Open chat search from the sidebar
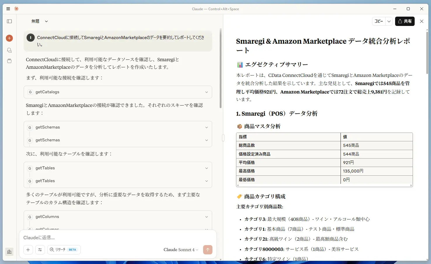 [x=9, y=50]
